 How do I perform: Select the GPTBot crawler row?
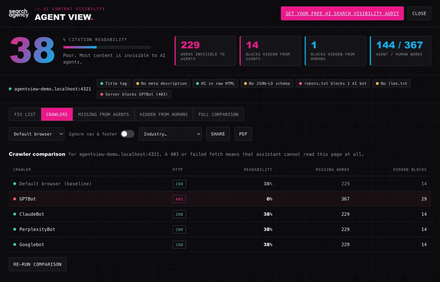[220, 199]
